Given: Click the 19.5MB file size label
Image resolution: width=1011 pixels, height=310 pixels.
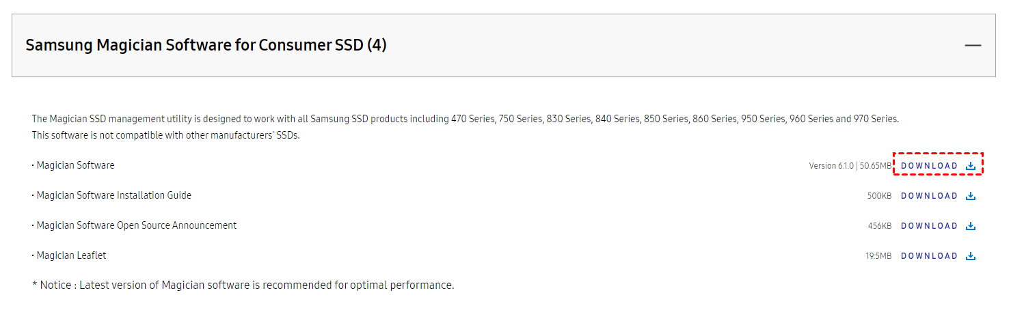Looking at the screenshot, I should (x=878, y=256).
